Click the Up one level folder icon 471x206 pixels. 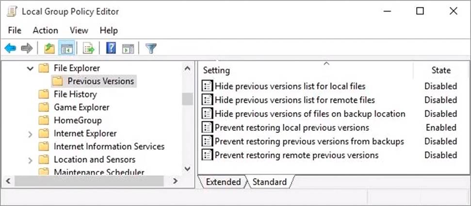[49, 48]
